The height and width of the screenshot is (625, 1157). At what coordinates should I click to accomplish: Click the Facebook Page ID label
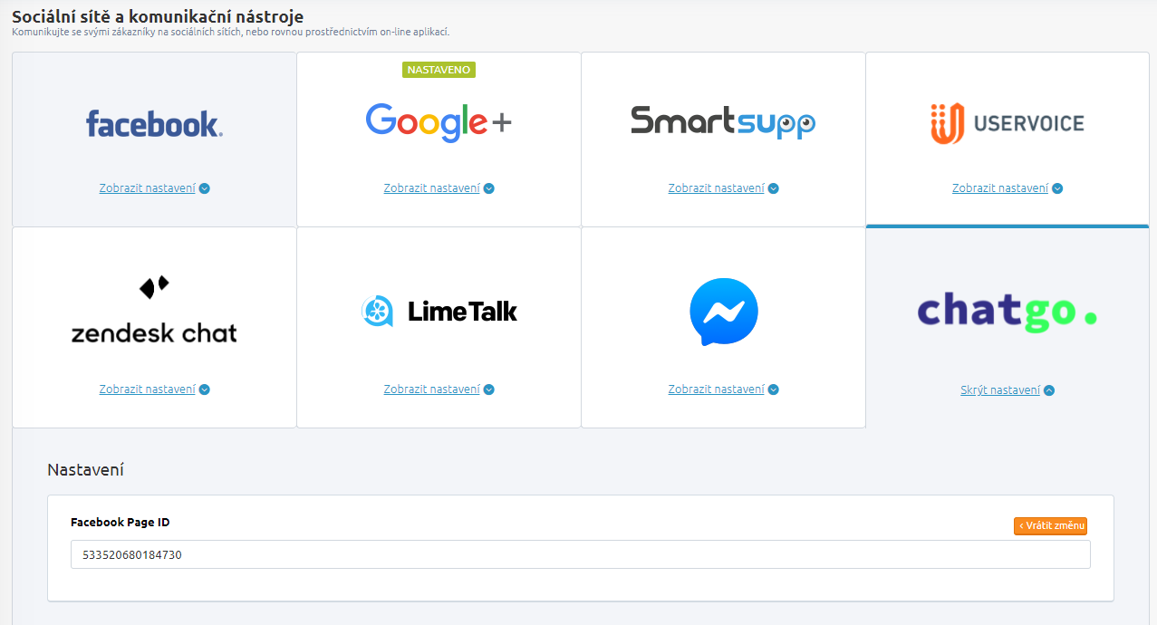(121, 523)
